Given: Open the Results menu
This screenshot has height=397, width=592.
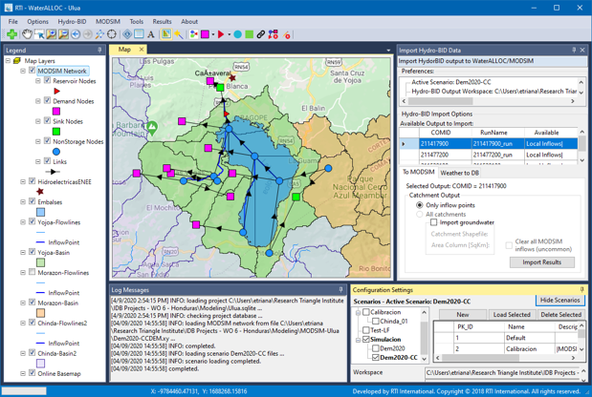Looking at the screenshot, I should 162,21.
